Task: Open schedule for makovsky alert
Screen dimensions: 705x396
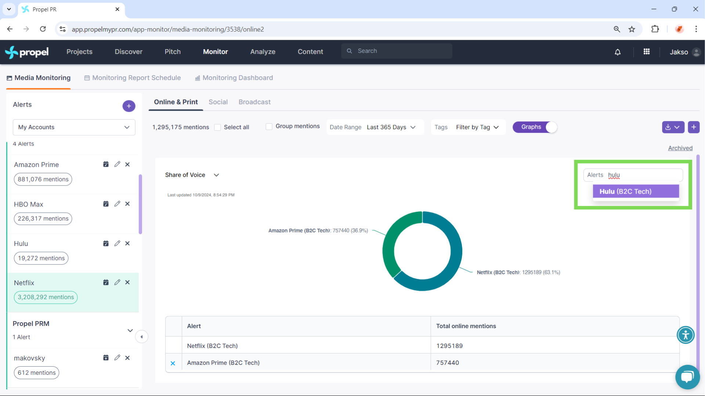Action: [106, 357]
